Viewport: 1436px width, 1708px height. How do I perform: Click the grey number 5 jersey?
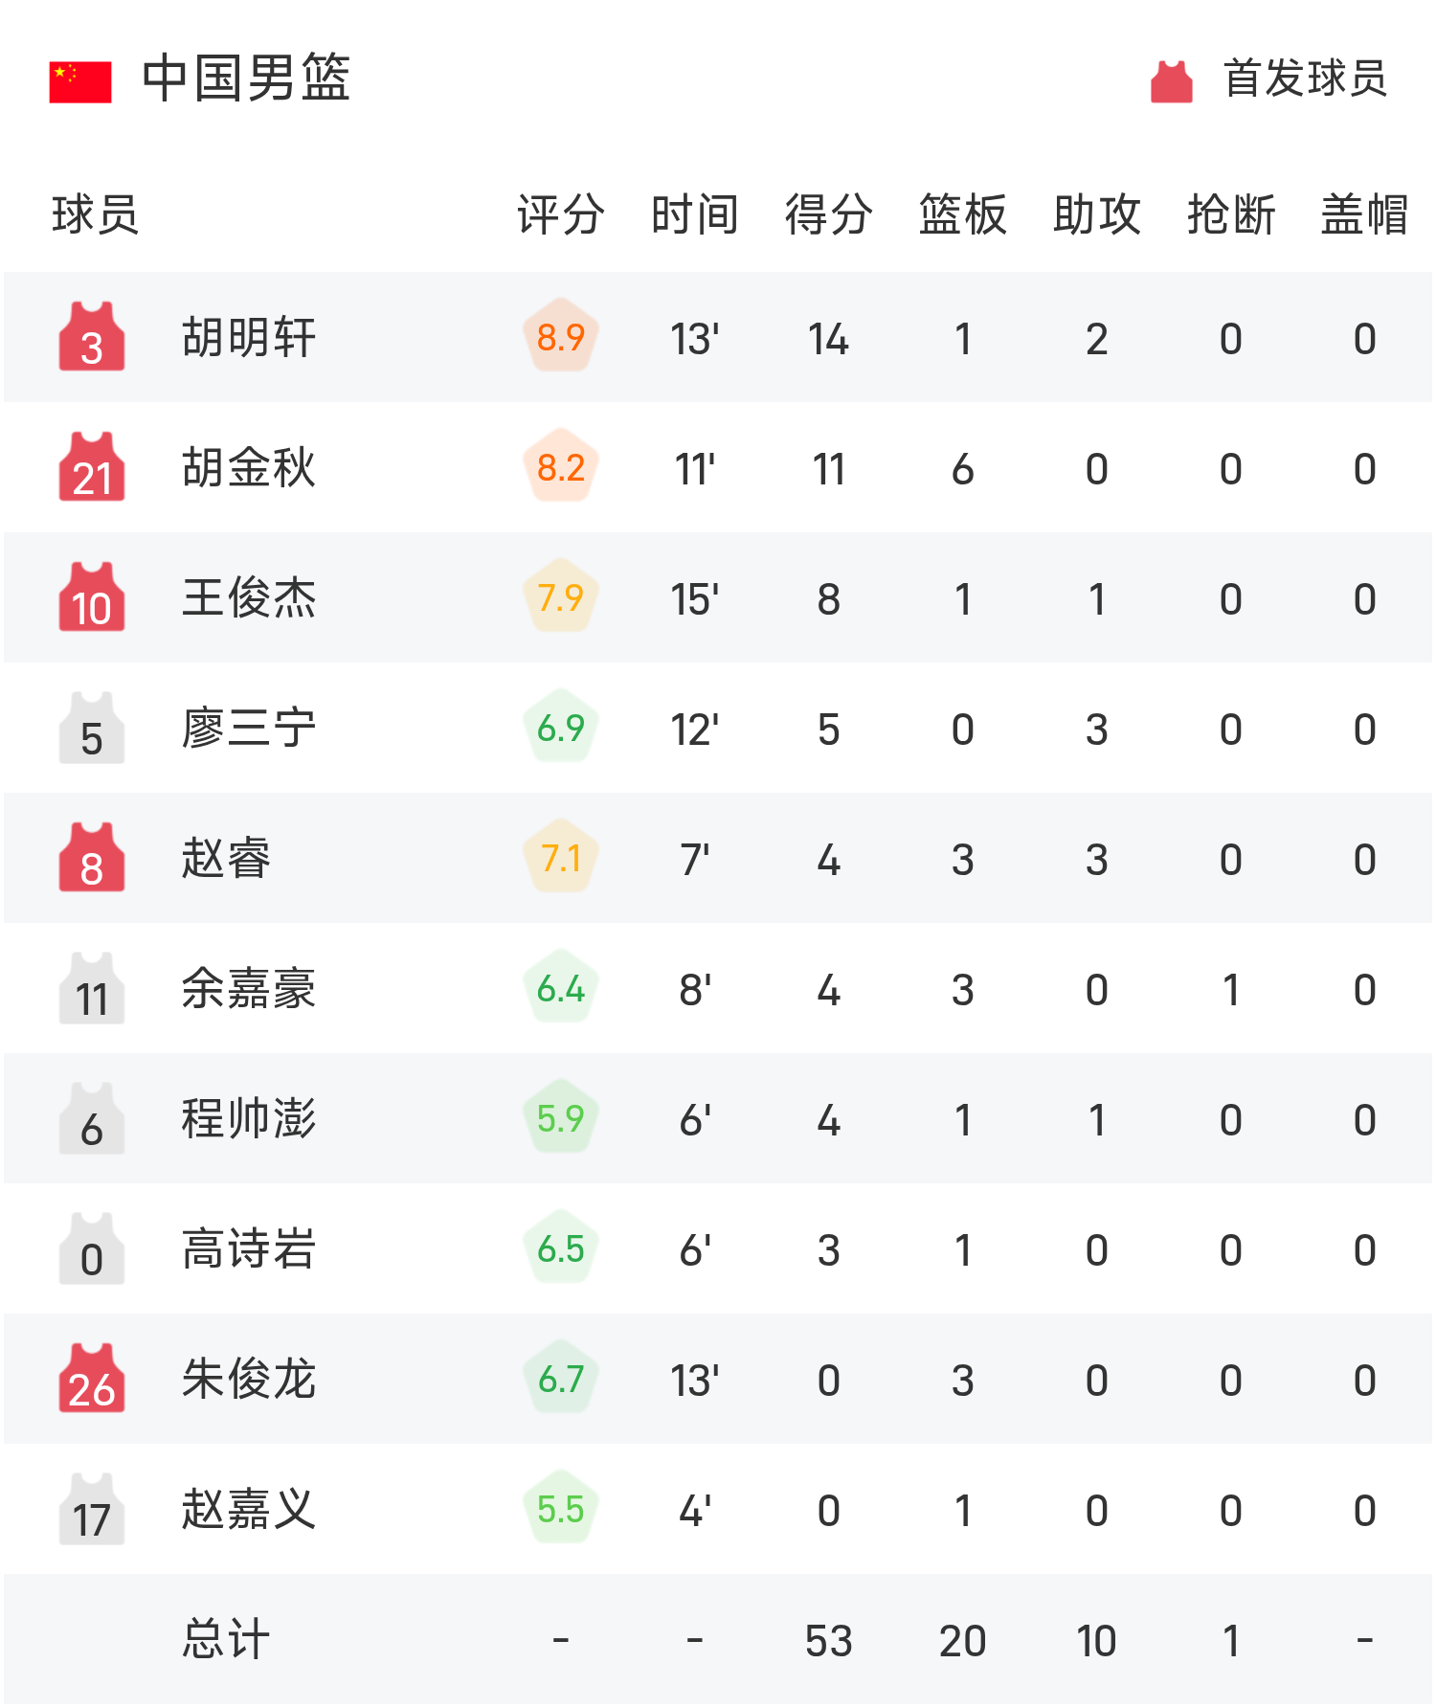click(92, 729)
